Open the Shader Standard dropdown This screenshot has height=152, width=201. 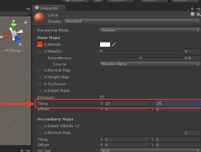[x=132, y=21]
